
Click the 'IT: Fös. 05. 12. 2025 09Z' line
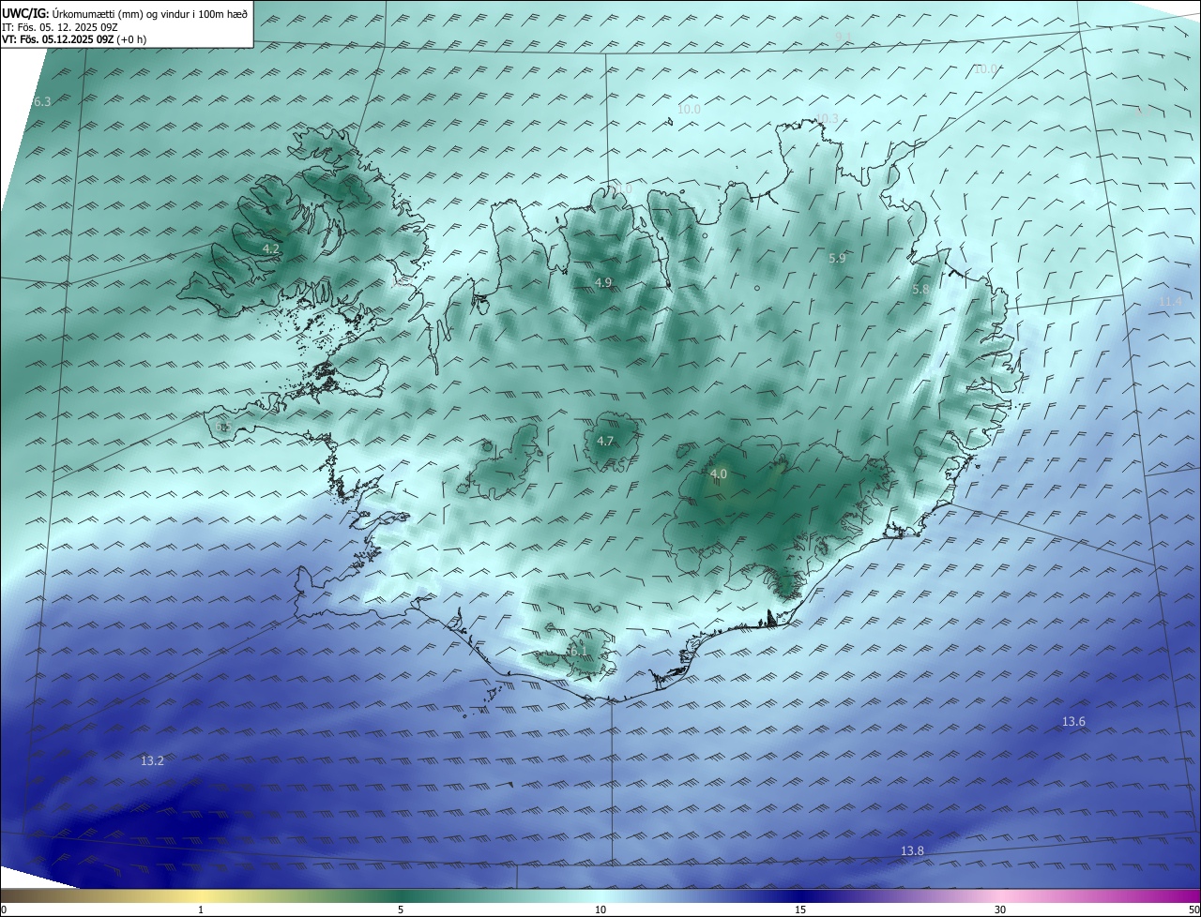point(60,27)
